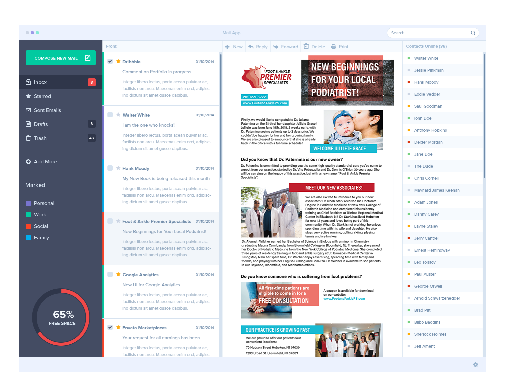Viewport: 507px width, 382px height.
Task: Check the Google Analytics email checkbox
Action: tap(110, 274)
